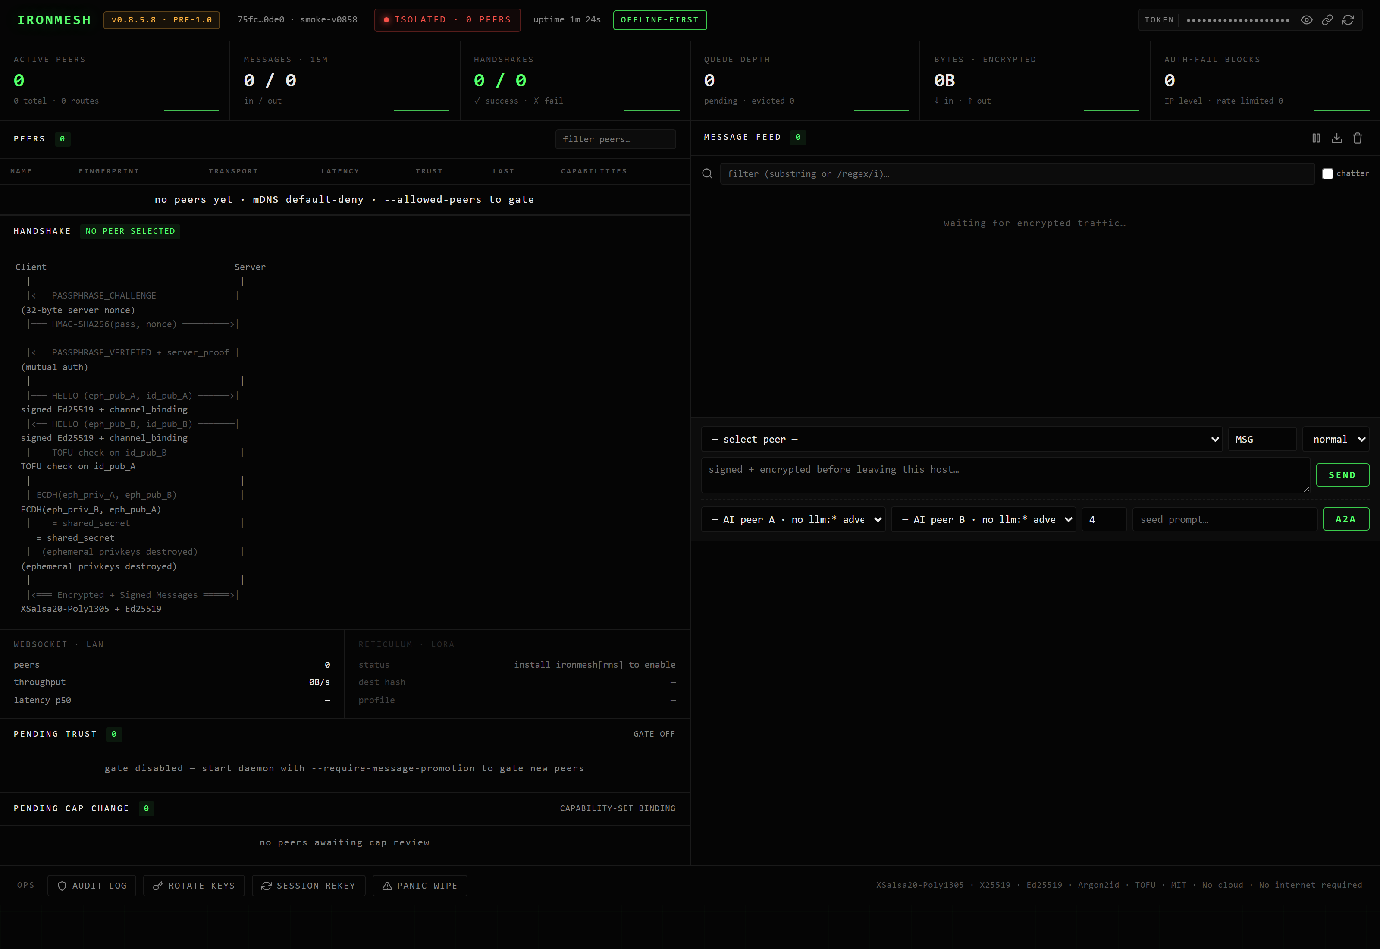Click the WEBSOCKET · LAN throughput value 0B/s
Screen dimensions: 1380x949
pos(319,682)
